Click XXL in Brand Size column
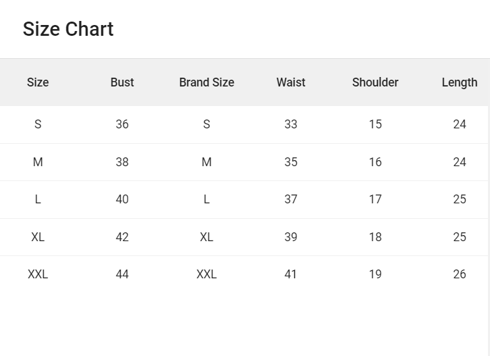490x356 pixels. pos(207,274)
